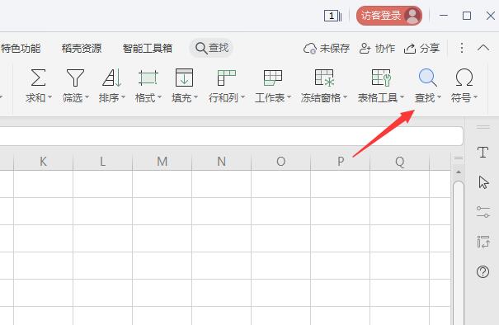The height and width of the screenshot is (325, 499).
Task: Click the Worksheet (工作表) icon
Action: (273, 78)
